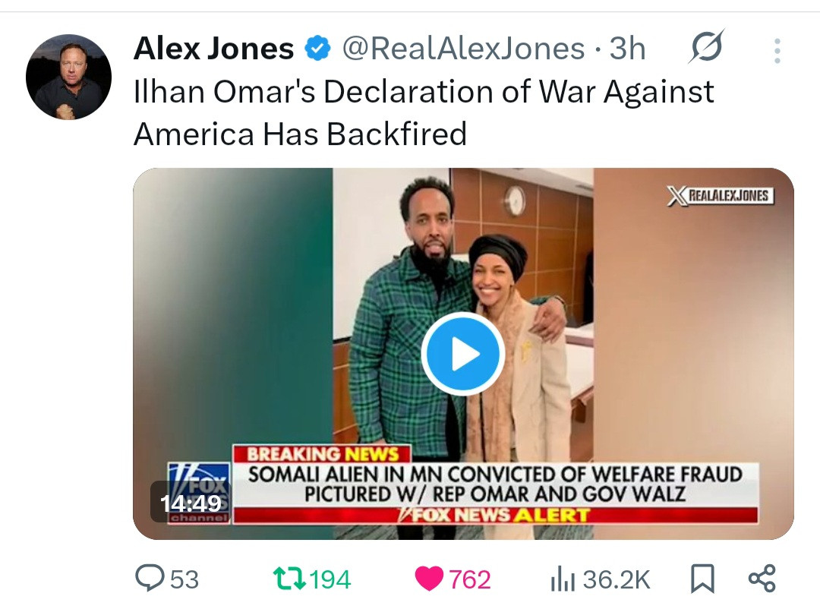
Task: Toggle the green repost icon
Action: tap(290, 579)
